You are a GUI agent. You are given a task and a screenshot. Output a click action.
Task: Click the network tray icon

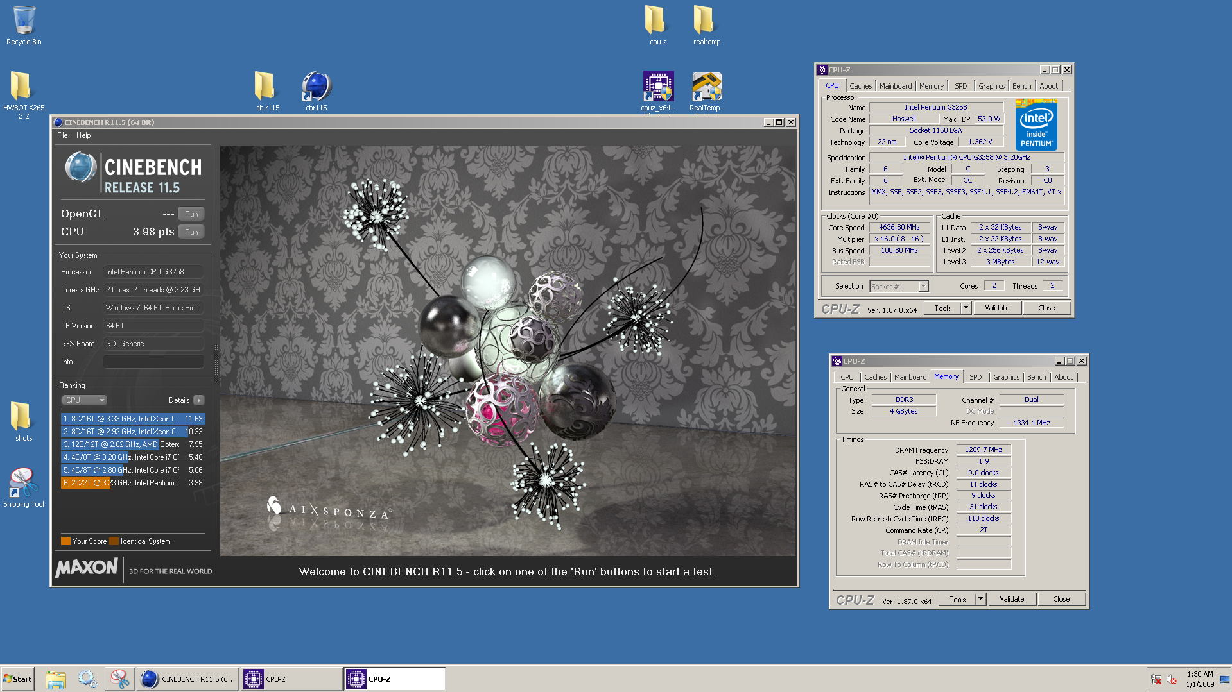(x=1156, y=679)
